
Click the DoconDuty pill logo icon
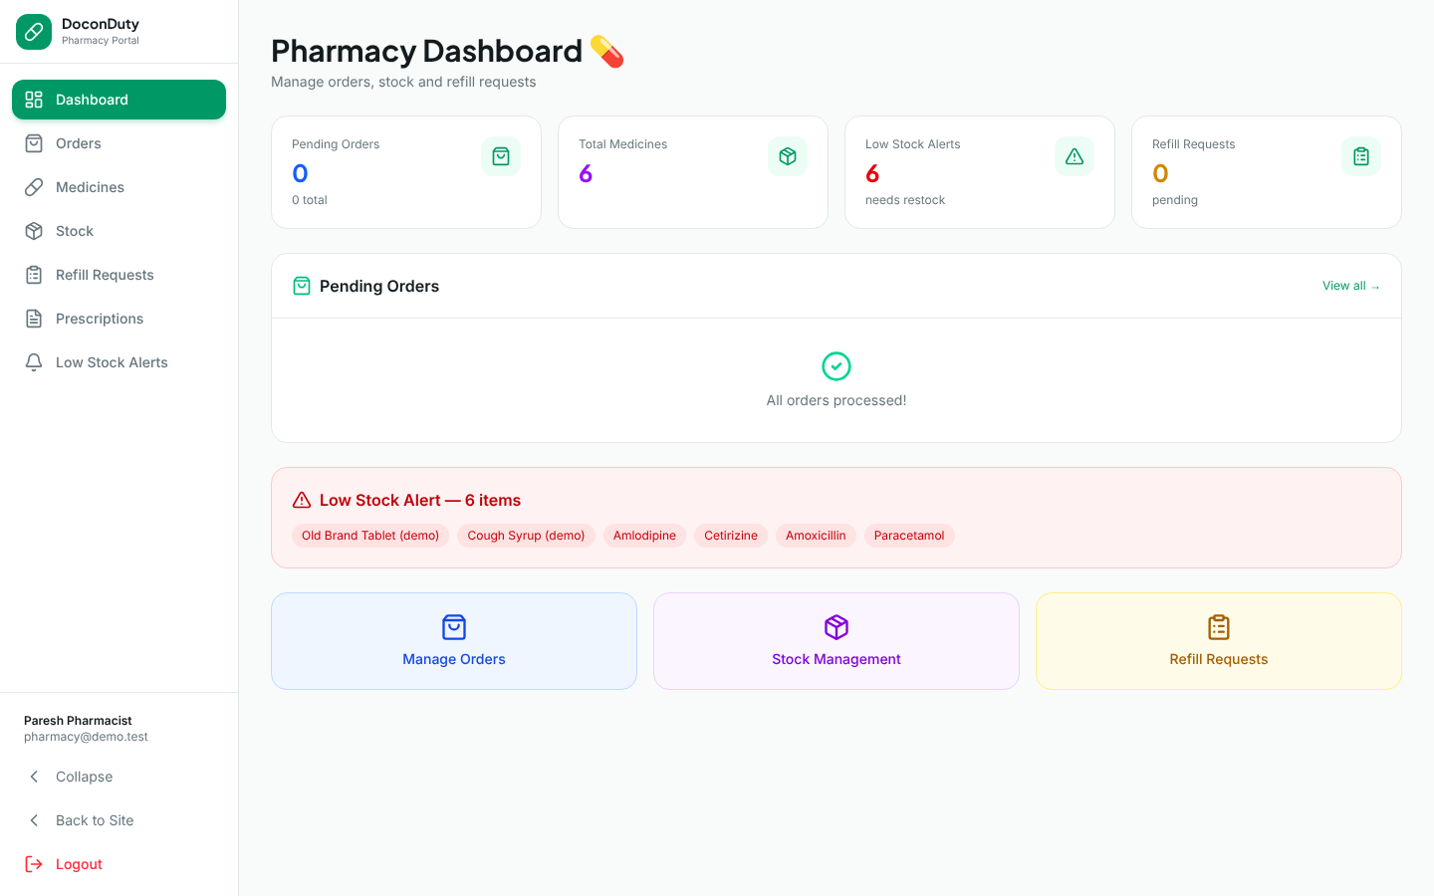tap(34, 32)
